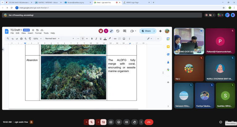
Task: Get add-ons with the plus icon
Action: click(x=168, y=82)
